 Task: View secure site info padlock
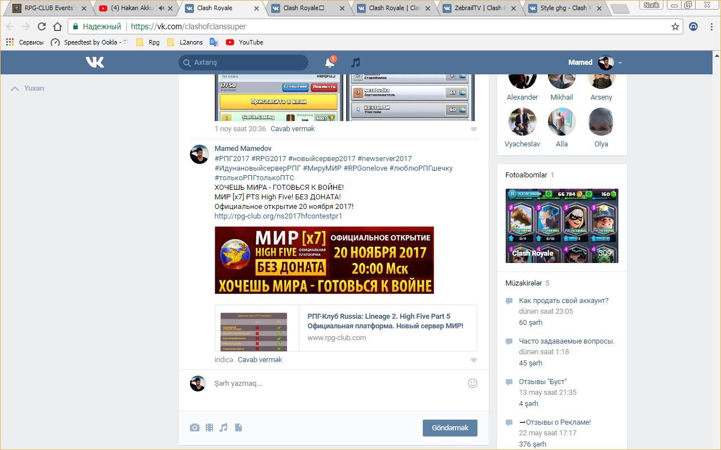75,26
